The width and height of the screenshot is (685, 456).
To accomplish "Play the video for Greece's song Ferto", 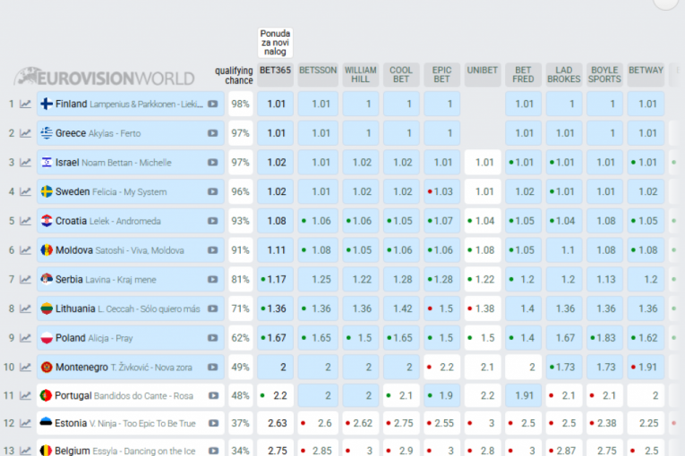I will tap(213, 133).
